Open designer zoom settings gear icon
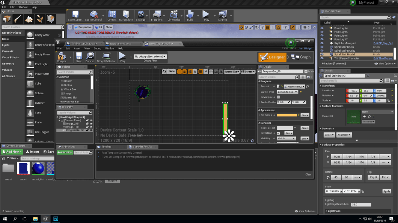Screen dimensions: 398x223 coord(252,141)
